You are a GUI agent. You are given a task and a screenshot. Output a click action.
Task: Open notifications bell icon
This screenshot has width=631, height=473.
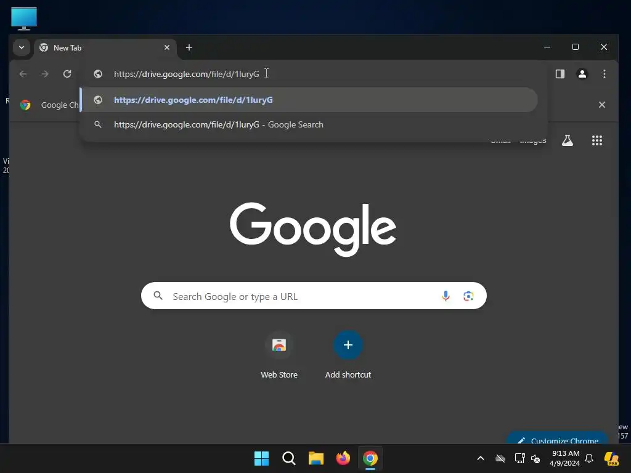click(589, 458)
